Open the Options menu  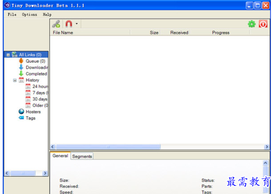(30, 14)
